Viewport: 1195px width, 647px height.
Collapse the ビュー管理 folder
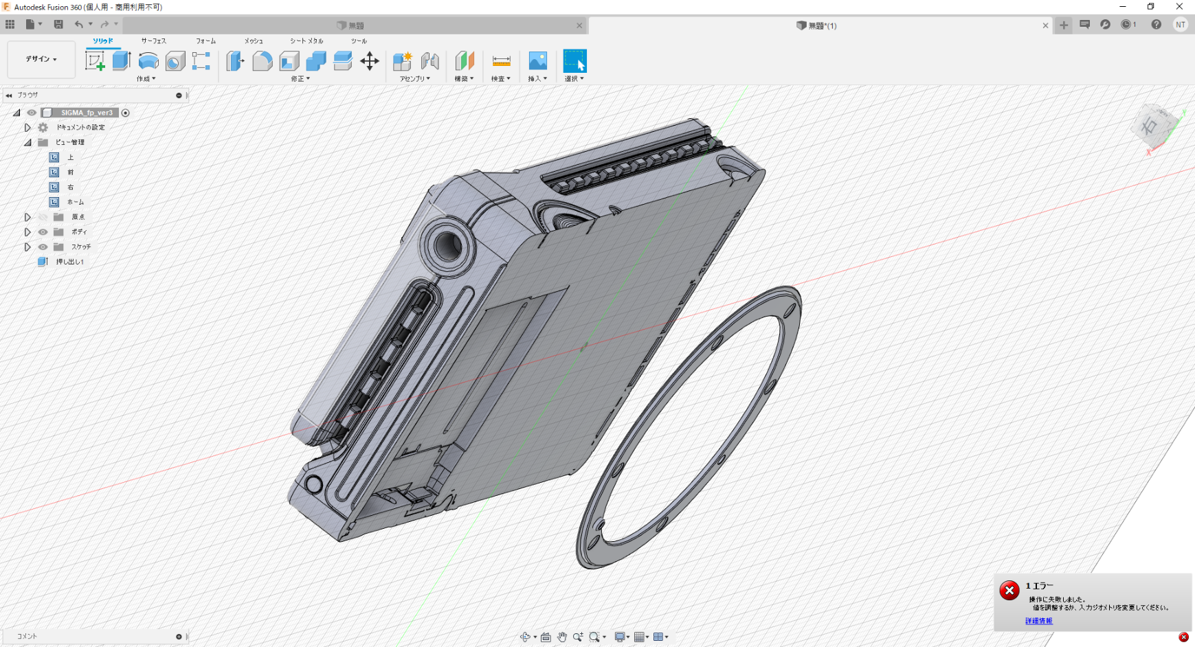(27, 142)
